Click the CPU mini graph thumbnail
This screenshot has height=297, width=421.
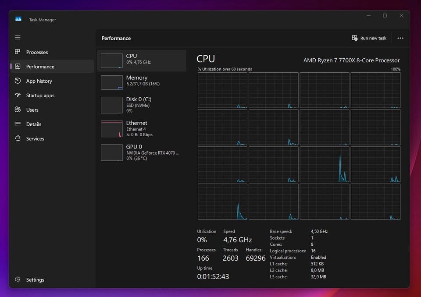pos(112,60)
